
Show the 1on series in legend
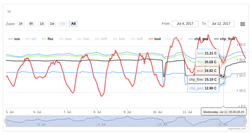(x=119, y=39)
